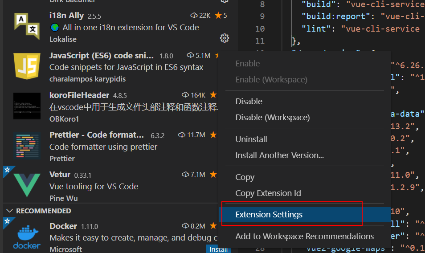
Task: Click the JavaScript ES6 snippets JS logo
Action: 27,66
